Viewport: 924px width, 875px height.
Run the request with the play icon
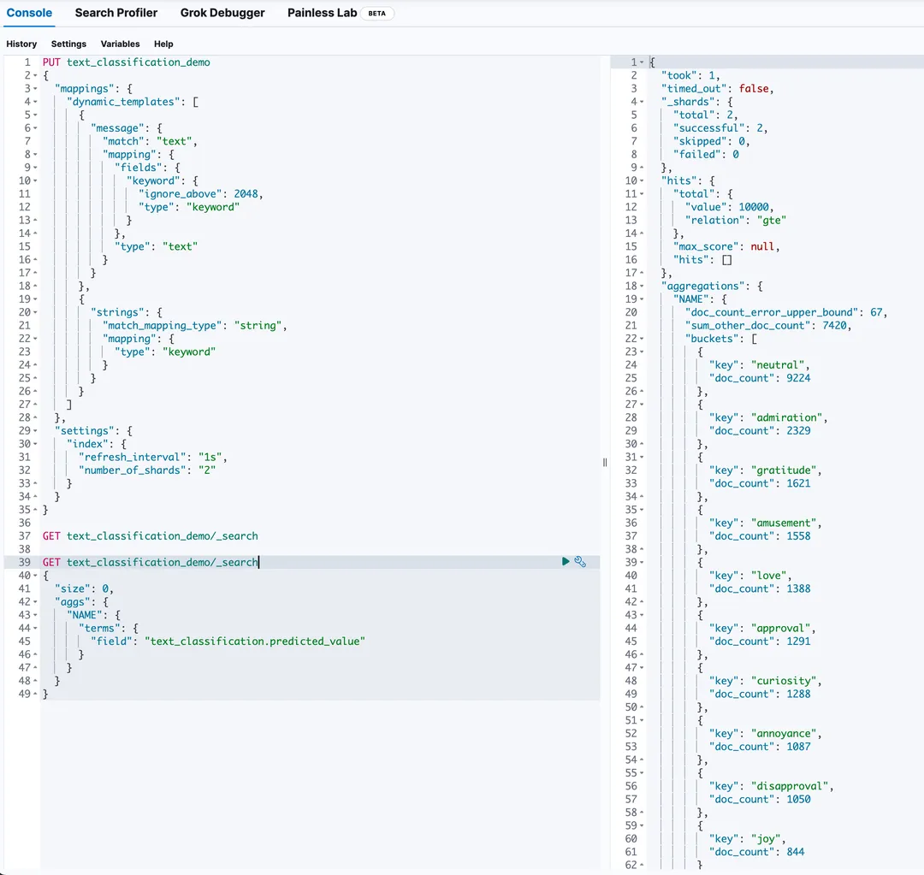pos(566,562)
